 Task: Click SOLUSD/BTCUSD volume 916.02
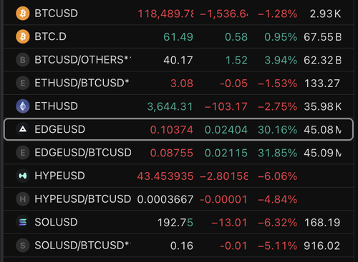point(322,246)
